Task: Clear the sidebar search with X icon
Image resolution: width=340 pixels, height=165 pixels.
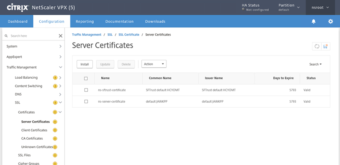Action: tap(60, 36)
